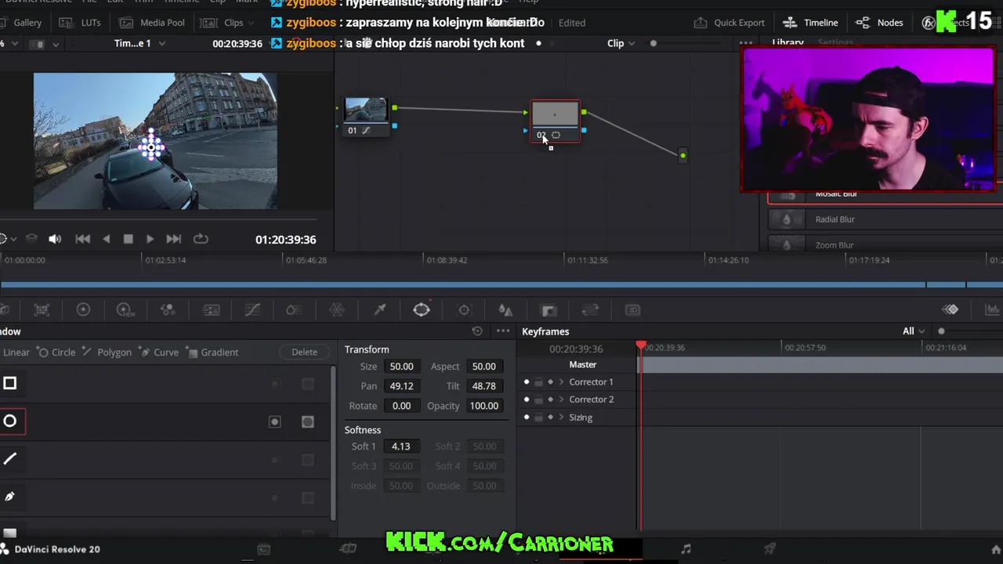Add a new Polygon window

[x=107, y=352]
